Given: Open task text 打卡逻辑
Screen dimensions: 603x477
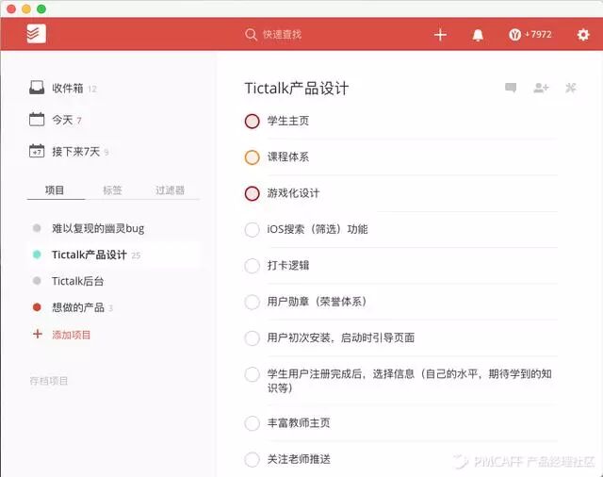Looking at the screenshot, I should 288,266.
